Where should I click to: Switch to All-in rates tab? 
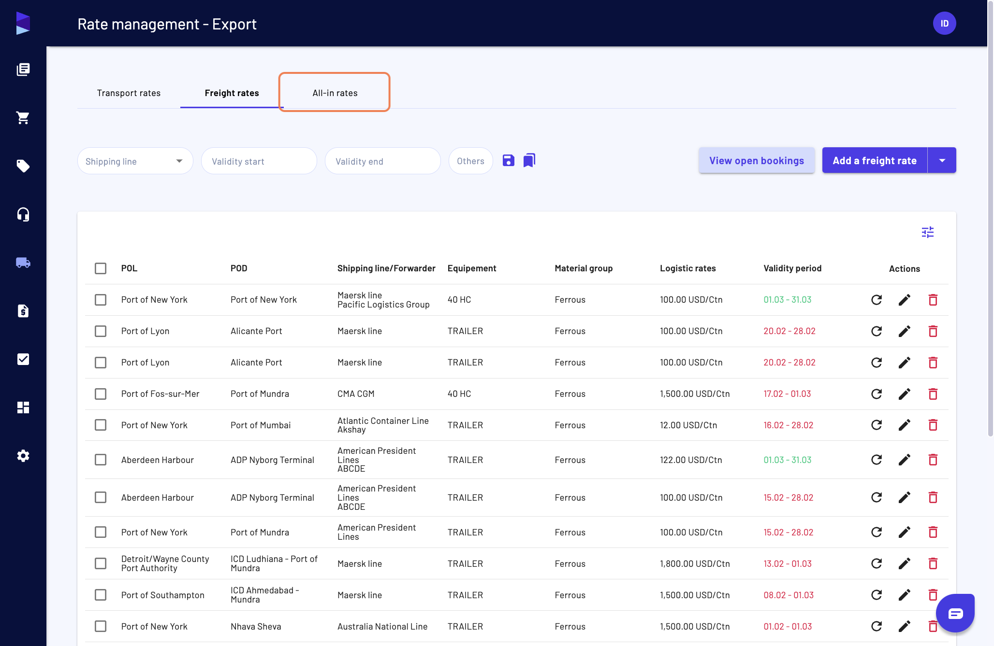[x=335, y=93]
